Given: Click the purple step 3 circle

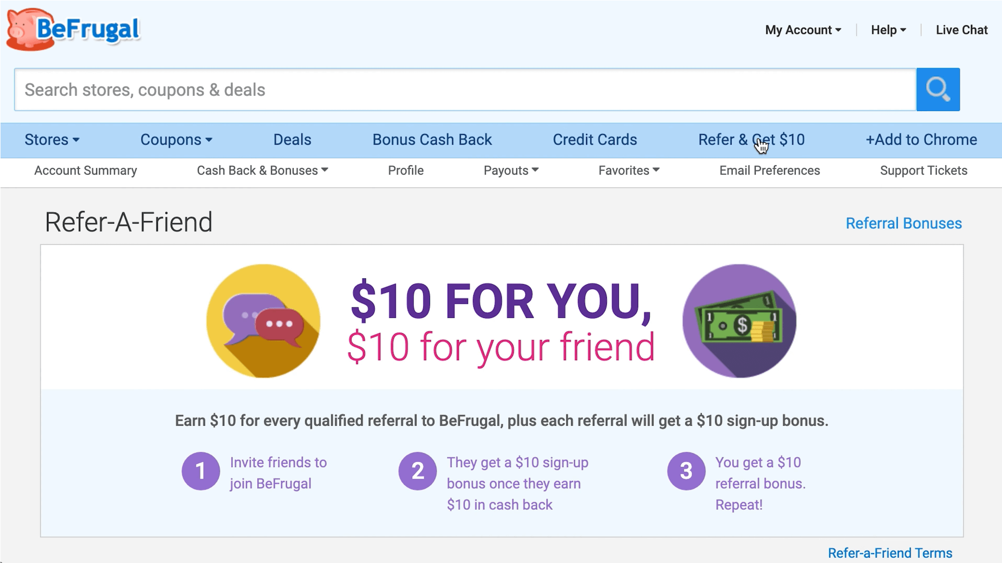Looking at the screenshot, I should coord(686,471).
